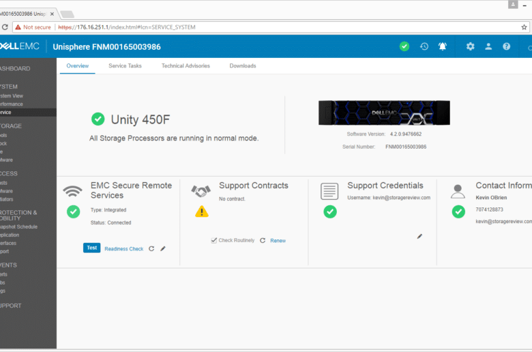Open the jobs history clock icon
Viewport: 532px width, 352px height.
coord(424,46)
